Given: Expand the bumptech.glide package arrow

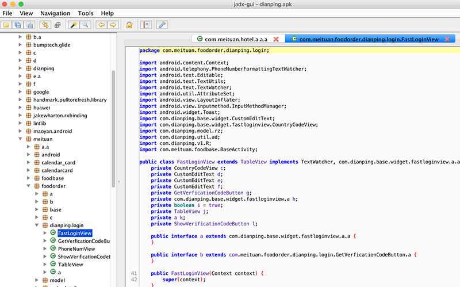Looking at the screenshot, I should click(x=20, y=45).
